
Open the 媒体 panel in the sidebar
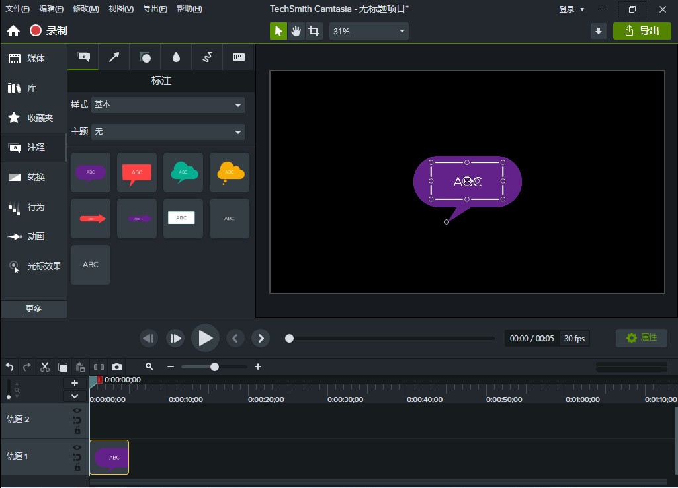tap(33, 58)
